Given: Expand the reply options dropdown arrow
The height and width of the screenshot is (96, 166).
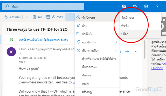Looking at the screenshot, I should (26, 17).
